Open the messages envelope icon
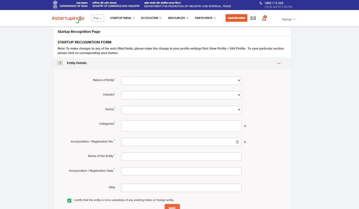The width and height of the screenshot is (359, 209). 253,18
